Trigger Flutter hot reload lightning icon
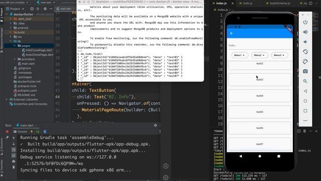 (x=32, y=132)
